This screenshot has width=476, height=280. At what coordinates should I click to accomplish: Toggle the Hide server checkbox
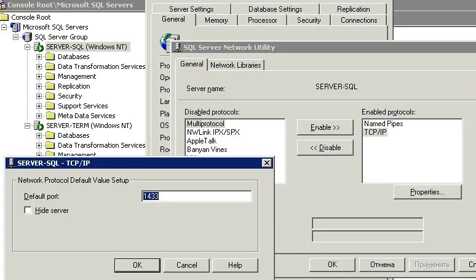coord(28,210)
